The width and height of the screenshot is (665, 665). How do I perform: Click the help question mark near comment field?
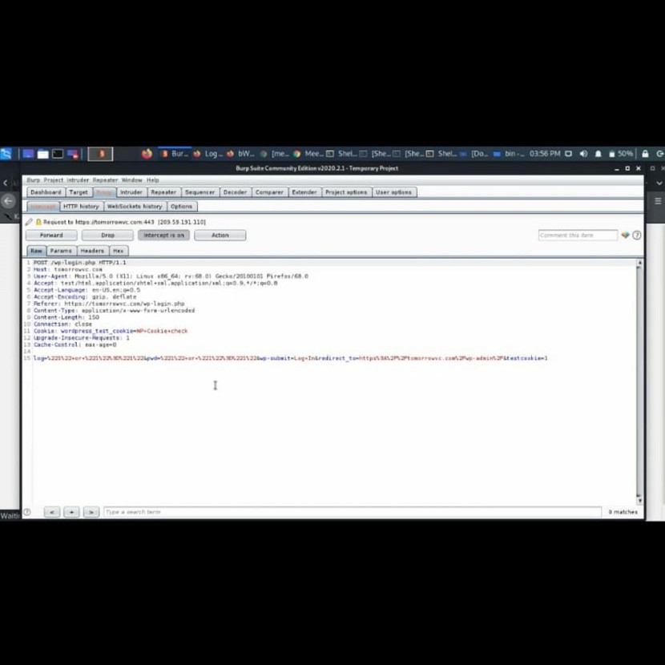pyautogui.click(x=637, y=235)
